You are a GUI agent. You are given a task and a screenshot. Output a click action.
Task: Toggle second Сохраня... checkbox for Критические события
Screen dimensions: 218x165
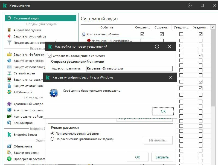pyautogui.click(x=162, y=34)
